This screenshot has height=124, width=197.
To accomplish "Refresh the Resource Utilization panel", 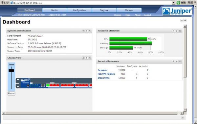I will tap(177, 31).
